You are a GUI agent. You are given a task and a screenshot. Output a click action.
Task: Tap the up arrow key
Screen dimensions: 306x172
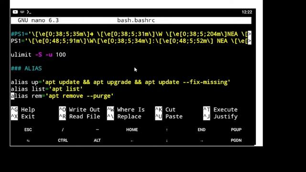167,129
